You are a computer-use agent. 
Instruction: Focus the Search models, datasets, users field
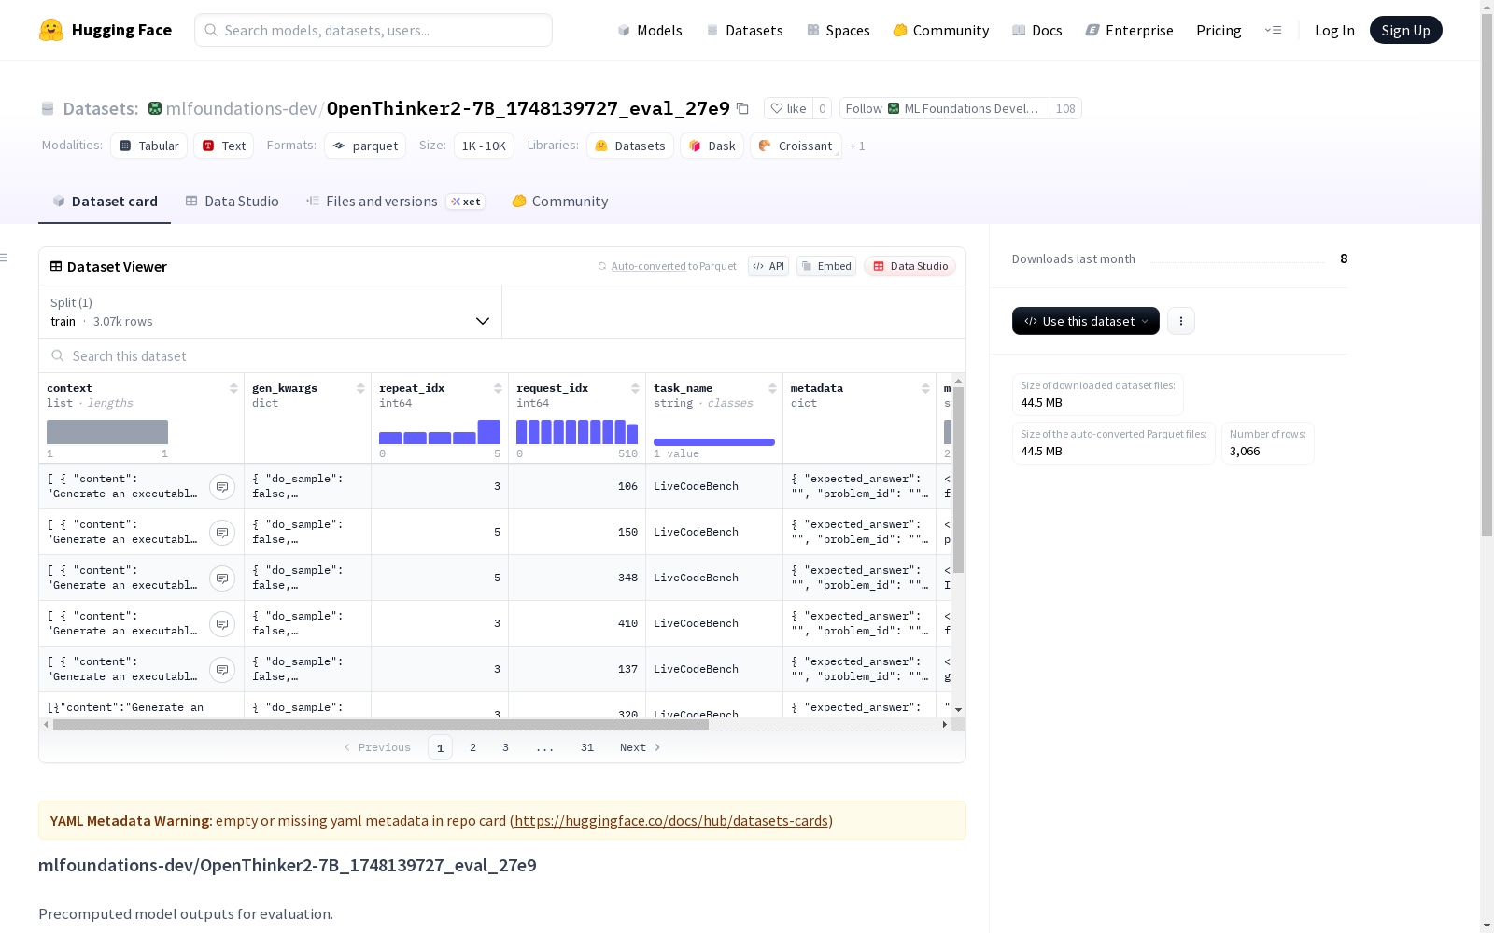373,30
